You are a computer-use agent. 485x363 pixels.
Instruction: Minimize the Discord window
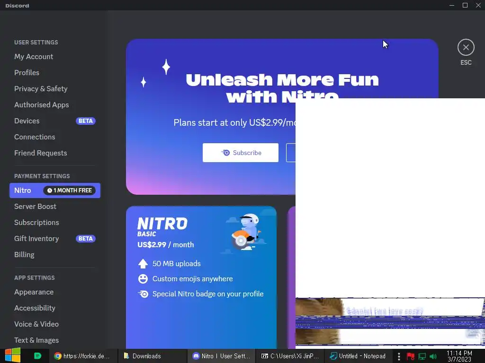point(452,5)
